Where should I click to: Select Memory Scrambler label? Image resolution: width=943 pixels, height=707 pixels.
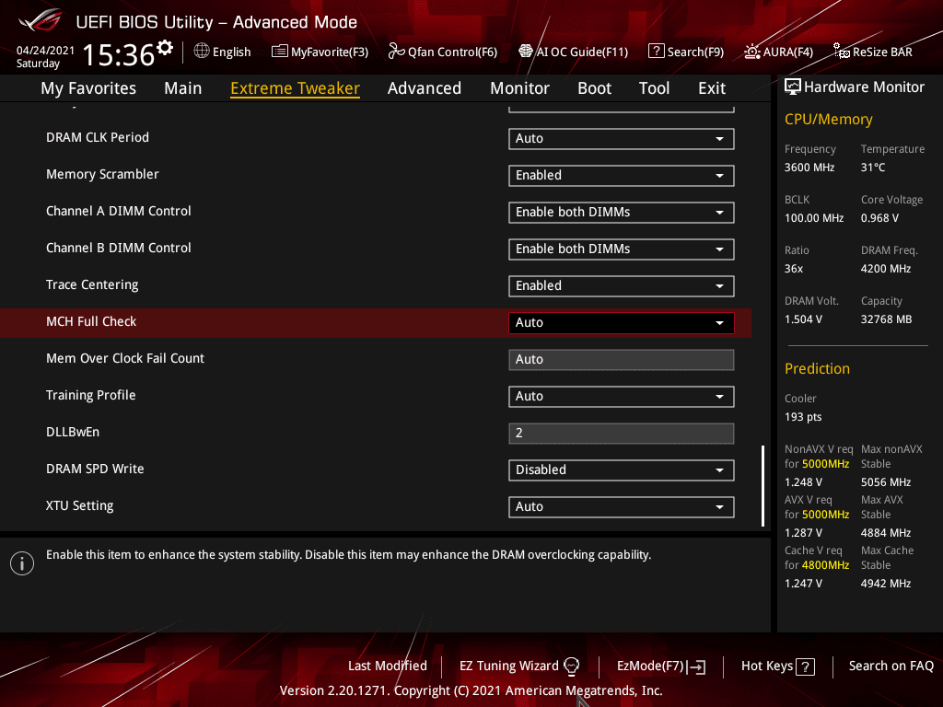pyautogui.click(x=102, y=174)
